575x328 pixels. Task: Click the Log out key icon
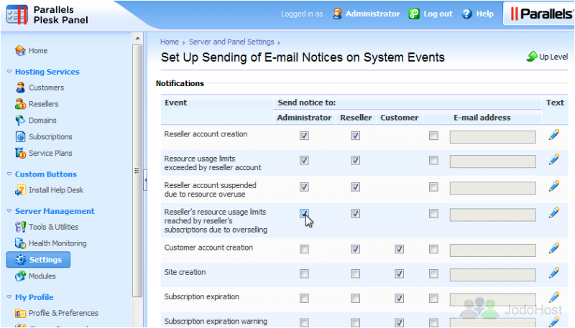414,14
